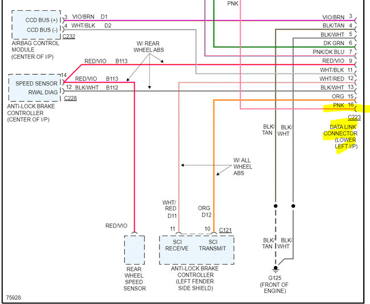Viewport: 370px width, 304px height.
Task: Click diagram number 75928
Action: click(14, 298)
